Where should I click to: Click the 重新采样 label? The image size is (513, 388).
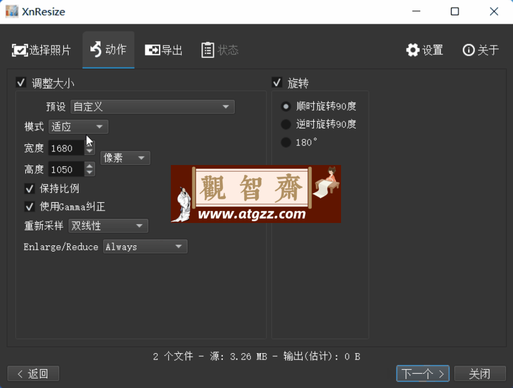(44, 226)
